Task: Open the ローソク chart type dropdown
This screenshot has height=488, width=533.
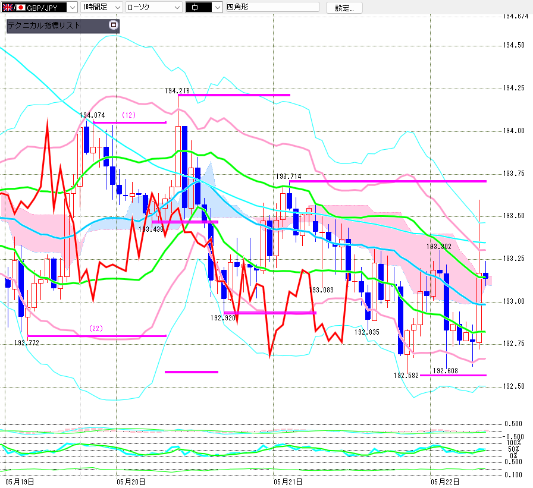Action: (177, 7)
